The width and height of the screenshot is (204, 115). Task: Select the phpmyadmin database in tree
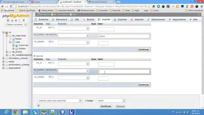coord(15,68)
